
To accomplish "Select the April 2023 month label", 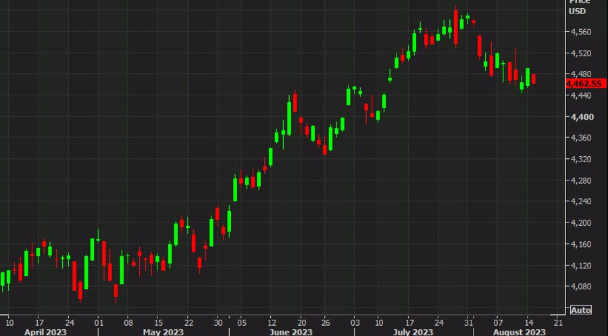I will [x=45, y=332].
